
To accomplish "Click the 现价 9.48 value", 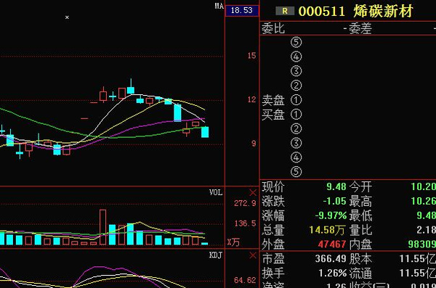I will tap(336, 186).
